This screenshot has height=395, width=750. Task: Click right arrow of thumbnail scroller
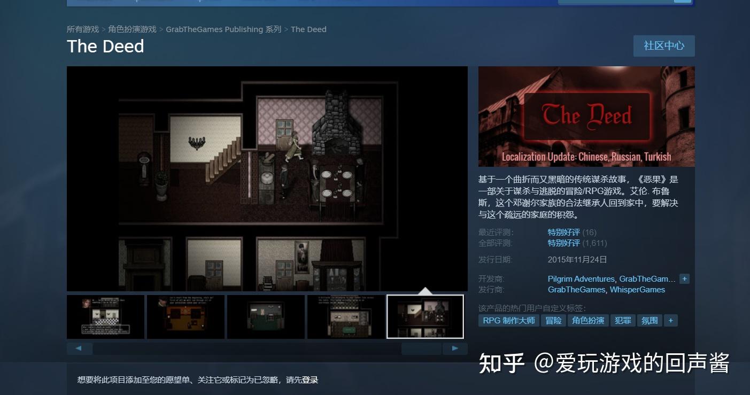tap(455, 348)
